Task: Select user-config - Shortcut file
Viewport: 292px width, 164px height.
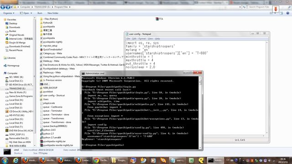Action: coord(52,96)
